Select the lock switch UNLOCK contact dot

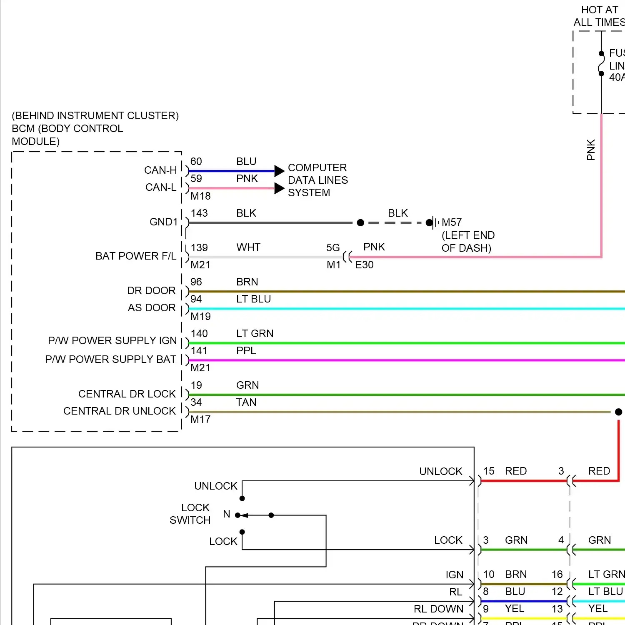(242, 498)
